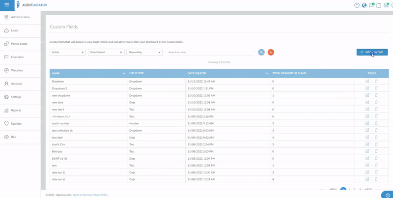Image resolution: width=393 pixels, height=198 pixels.
Task: Click the '11/08/2022 12:07 PM' date cell
Action: (x=227, y=158)
